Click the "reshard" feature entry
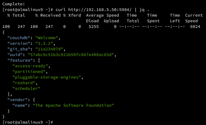This screenshot has width=206, height=125. pyautogui.click(x=25, y=83)
